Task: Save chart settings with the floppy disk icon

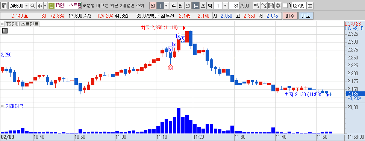Action: click(271, 5)
